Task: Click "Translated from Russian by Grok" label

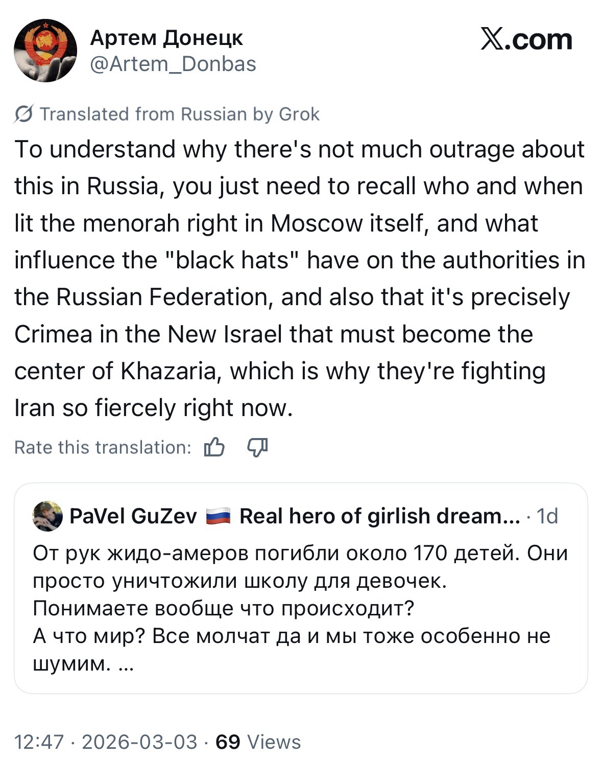Action: click(x=179, y=114)
